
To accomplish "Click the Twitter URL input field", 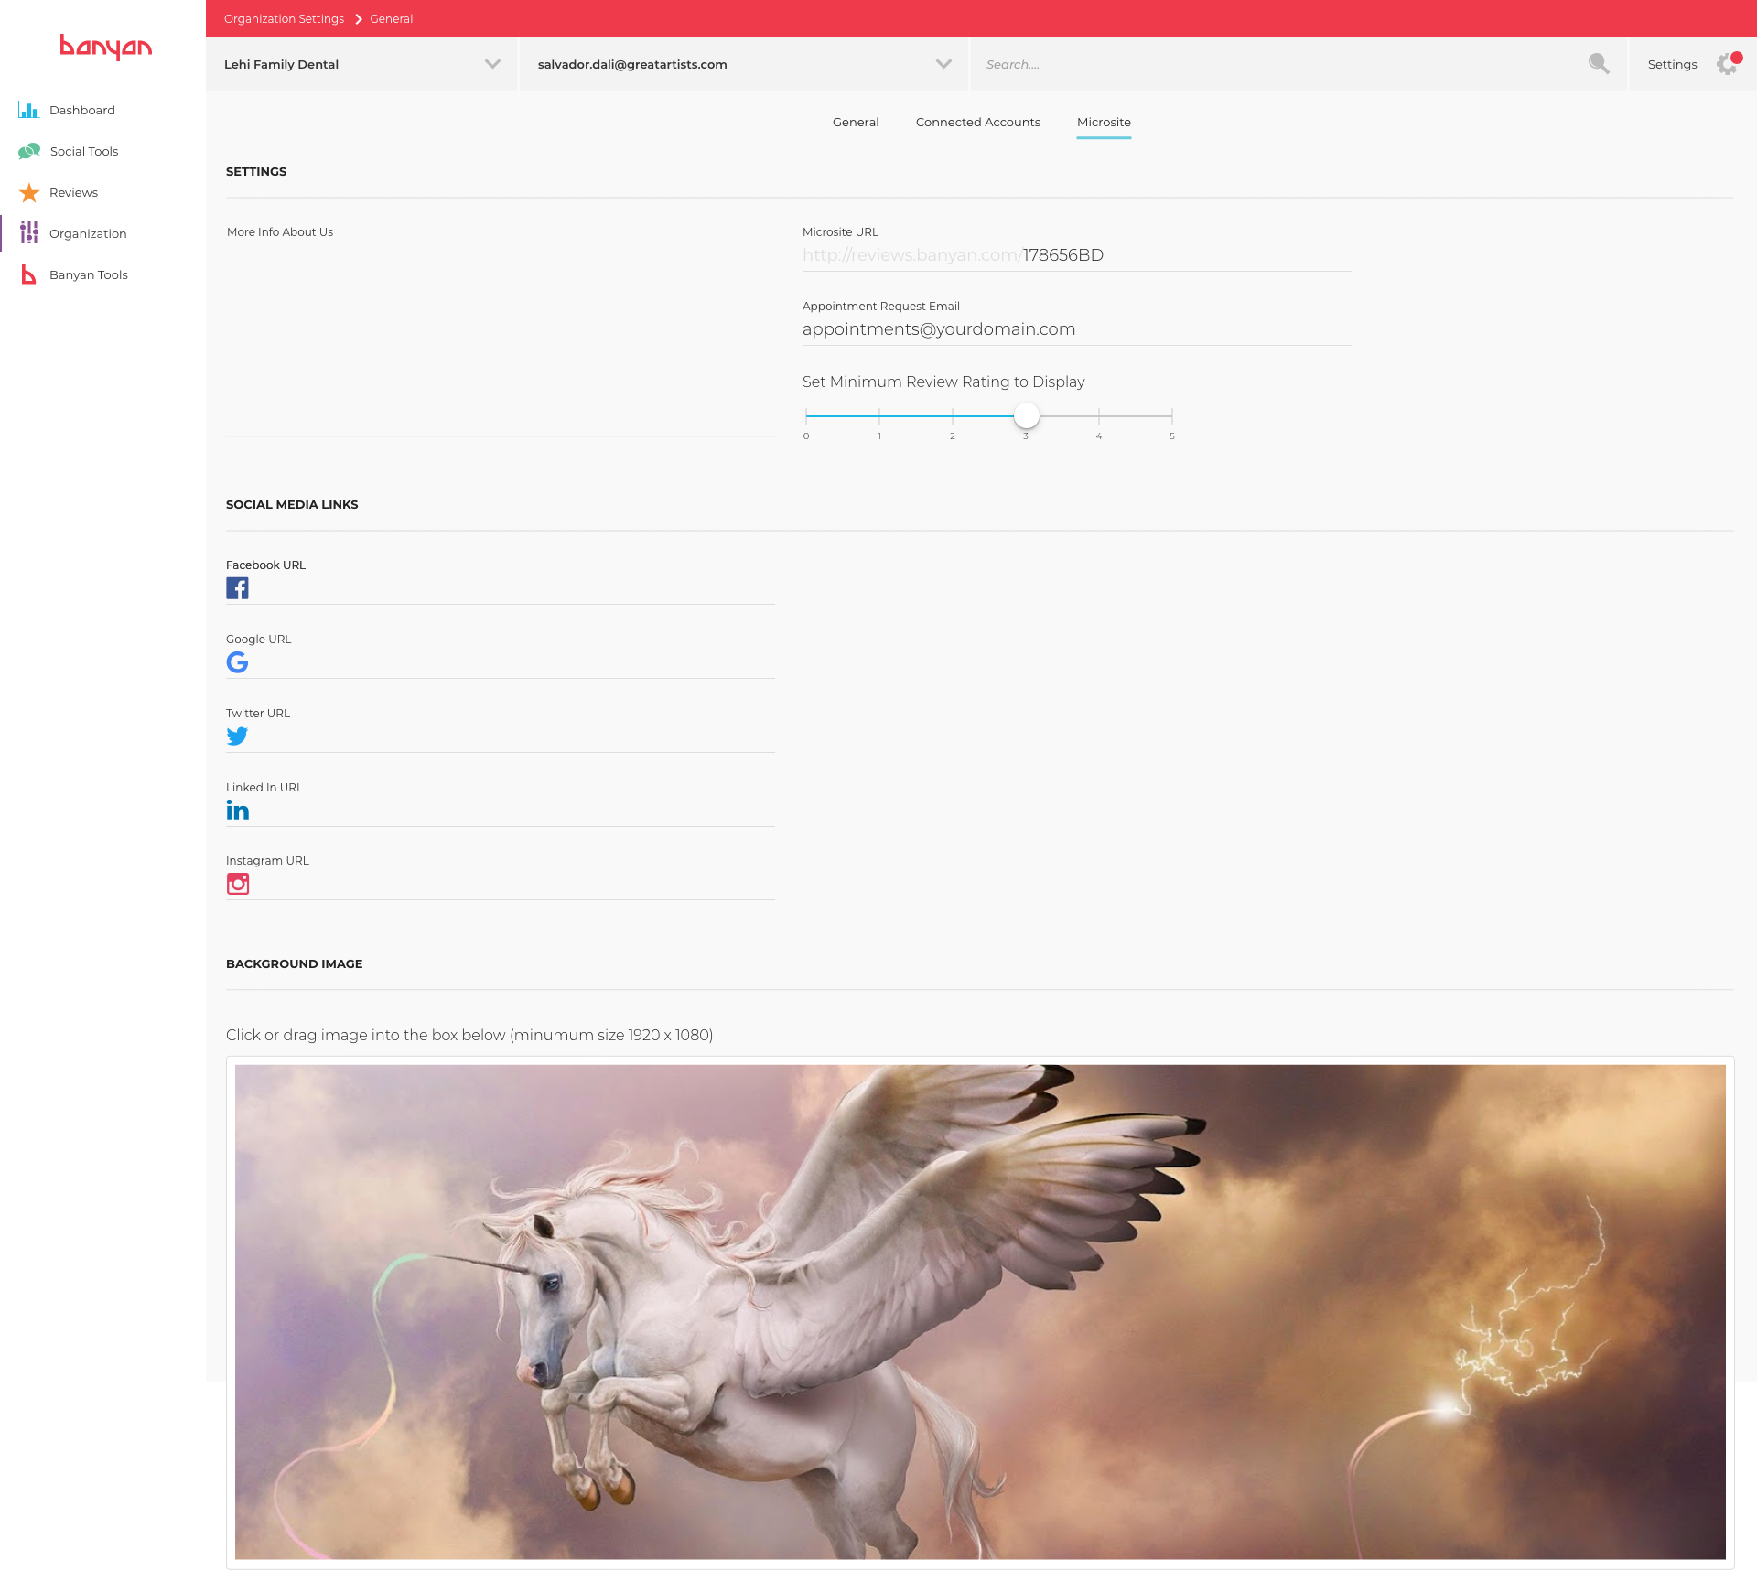I will [x=512, y=737].
